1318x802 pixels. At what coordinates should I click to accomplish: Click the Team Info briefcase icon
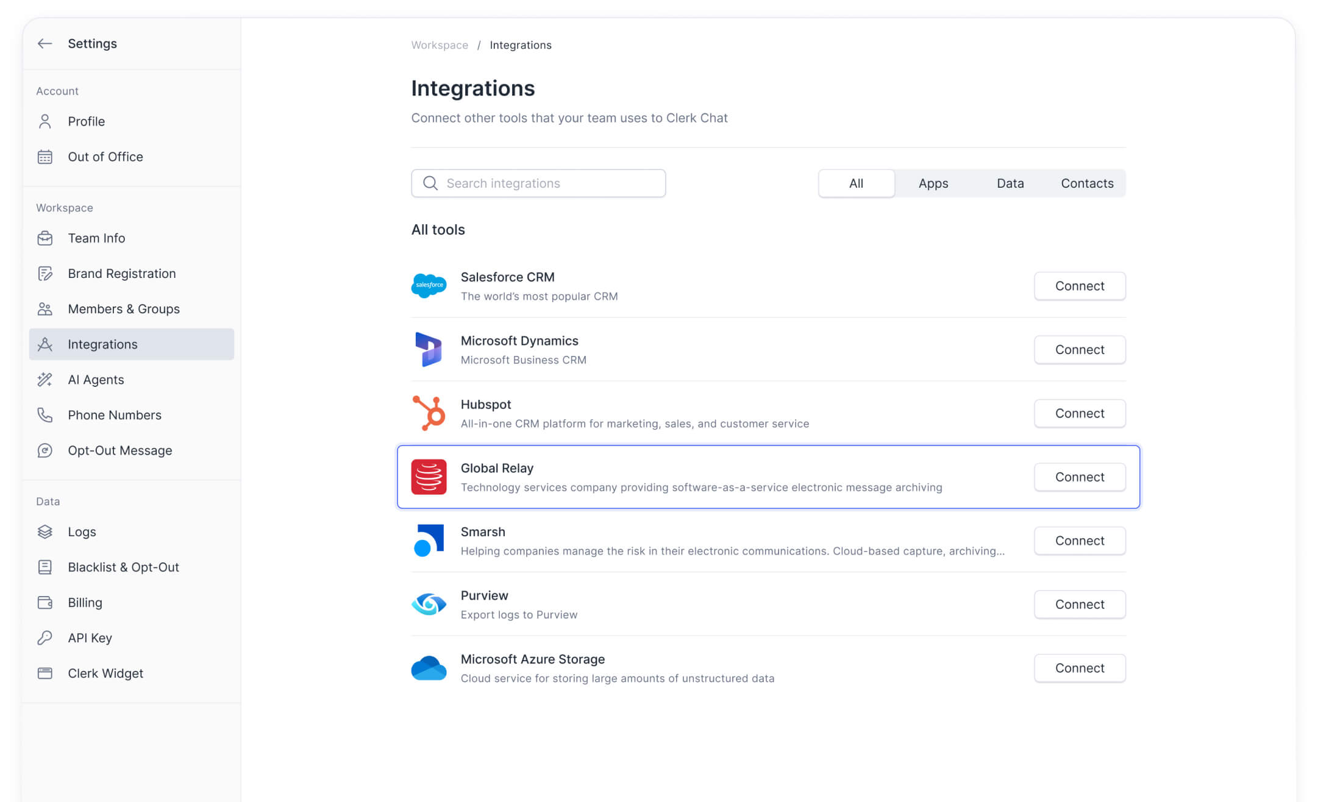(x=45, y=238)
